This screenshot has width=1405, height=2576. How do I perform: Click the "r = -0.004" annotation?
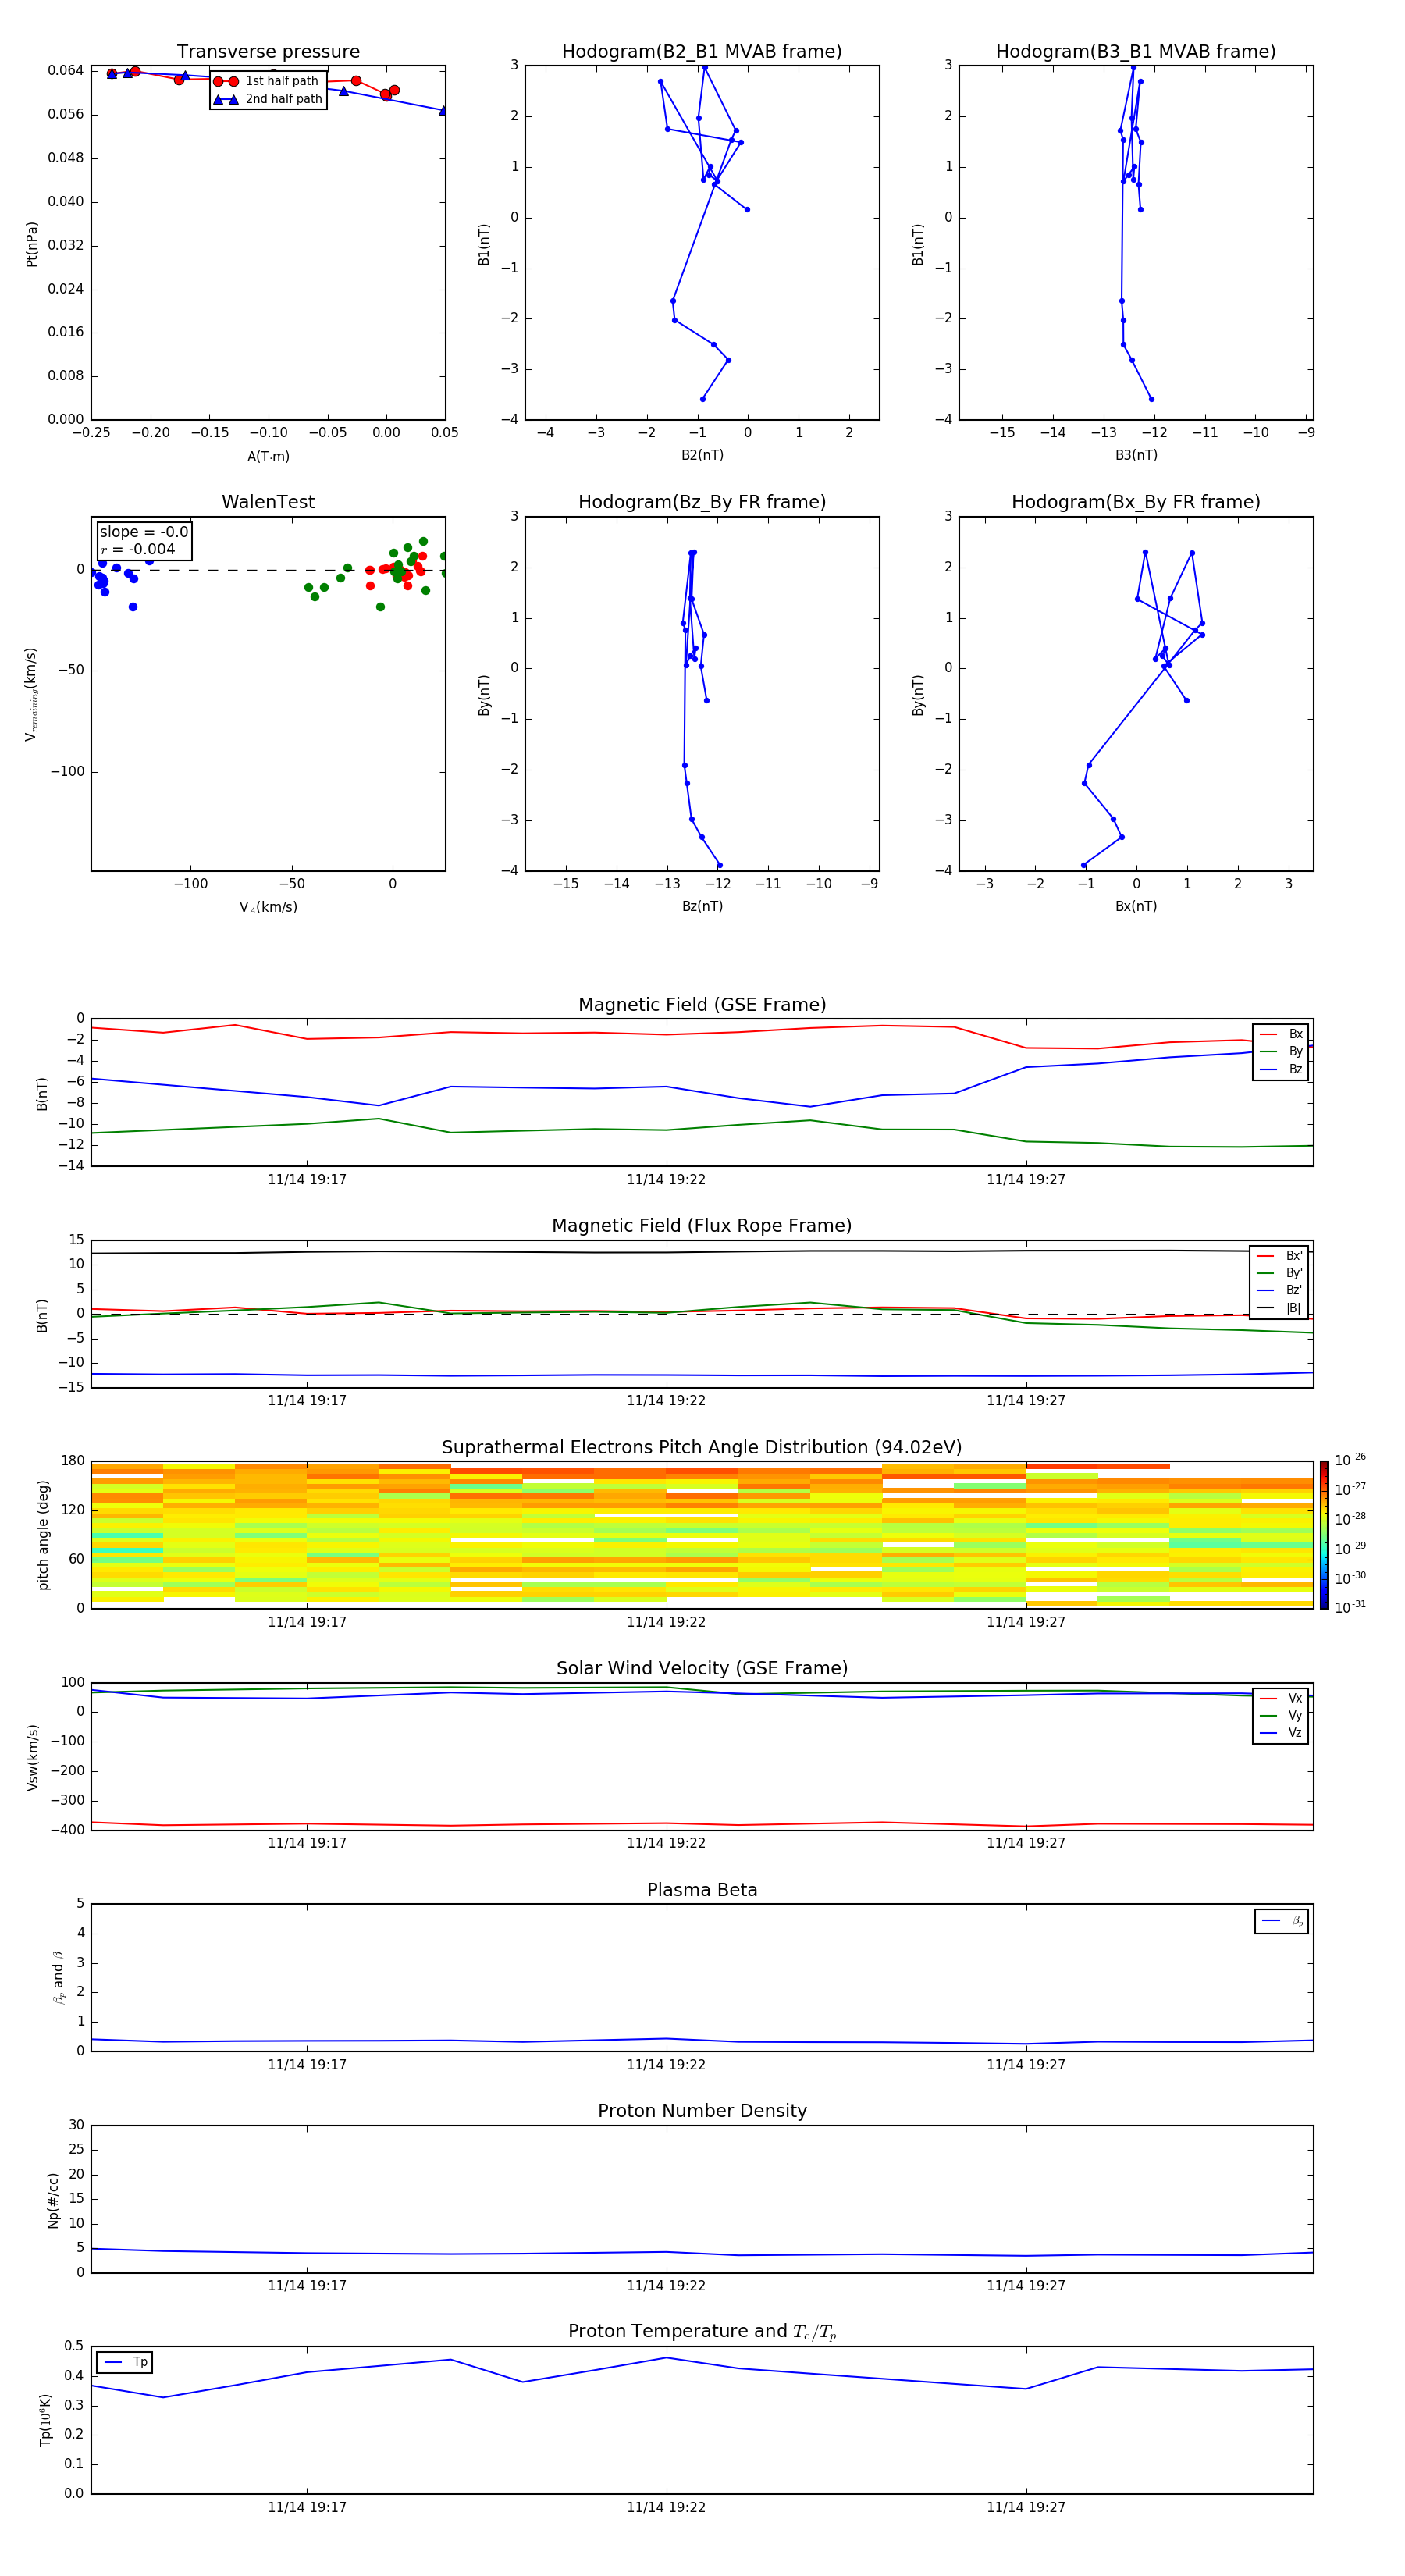[x=138, y=549]
